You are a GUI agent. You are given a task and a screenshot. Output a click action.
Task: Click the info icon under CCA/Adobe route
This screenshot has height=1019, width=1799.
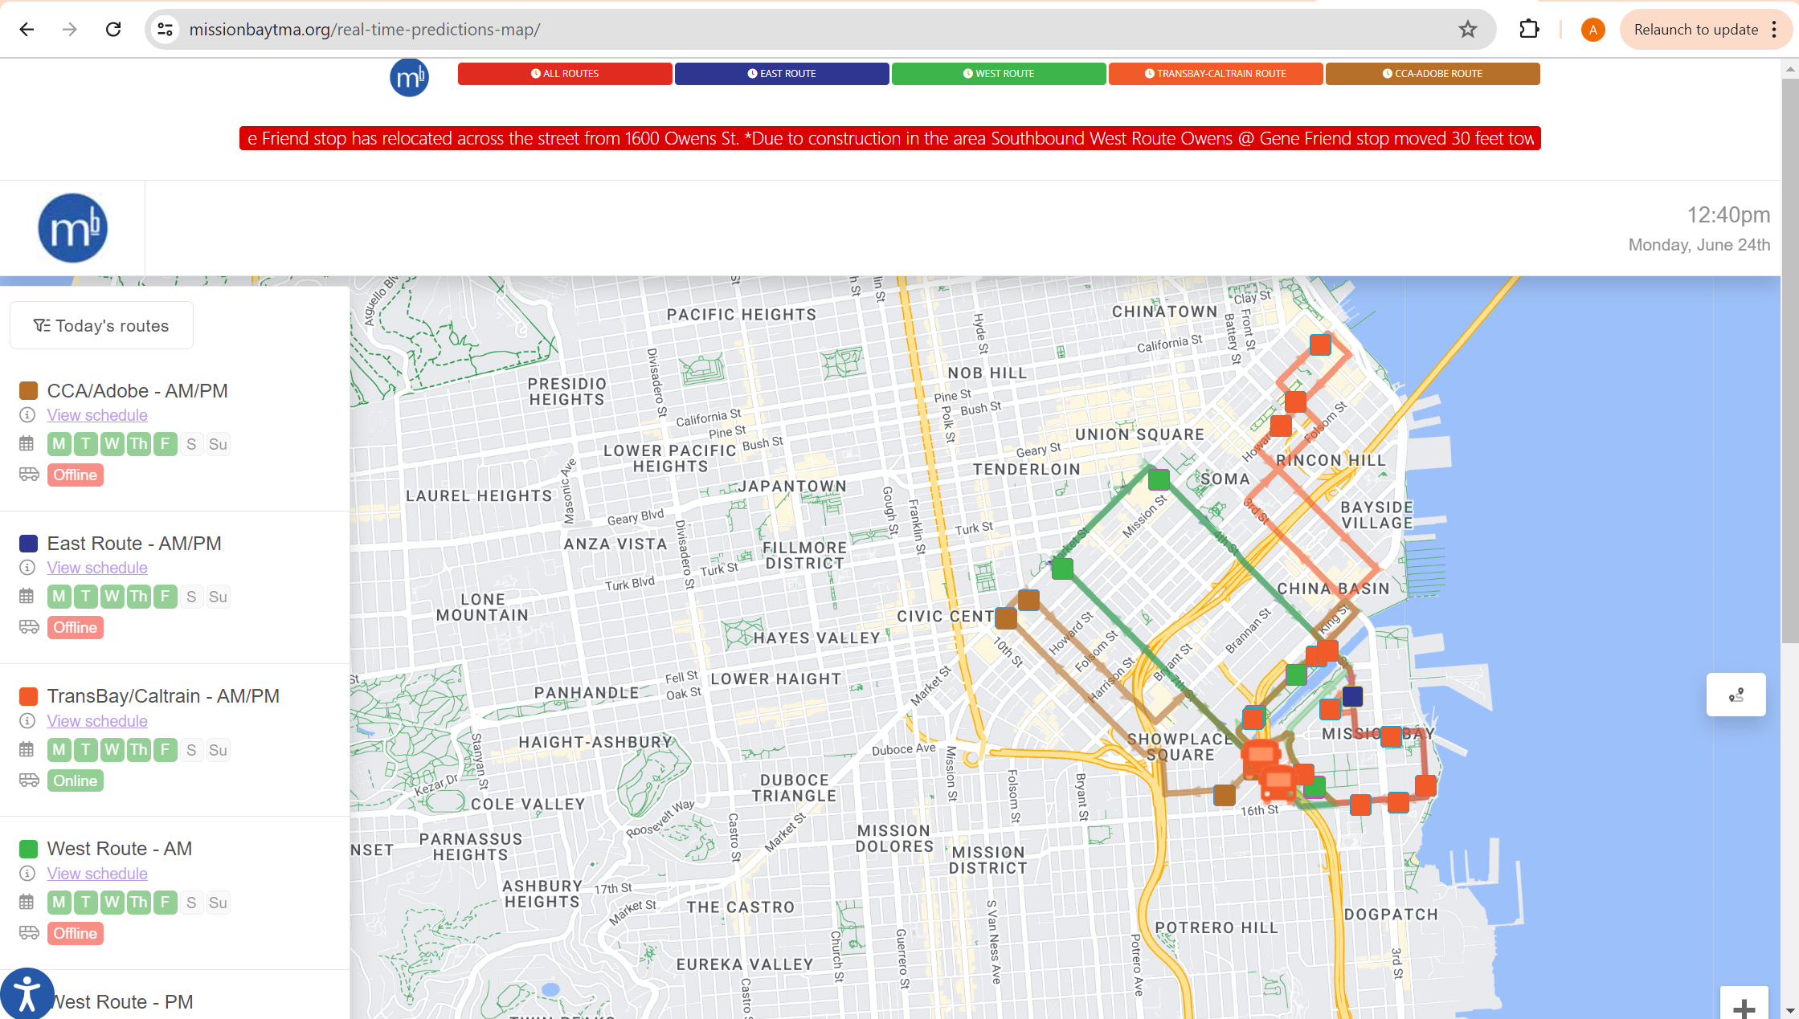coord(27,415)
